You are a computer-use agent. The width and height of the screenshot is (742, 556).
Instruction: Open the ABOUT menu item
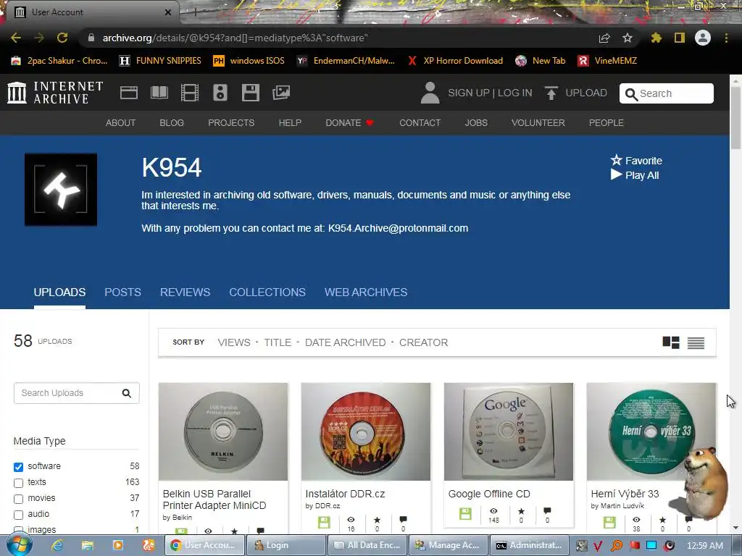pos(121,123)
